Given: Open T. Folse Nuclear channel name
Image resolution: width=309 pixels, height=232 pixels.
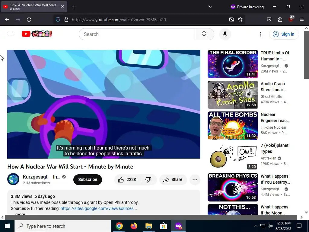Looking at the screenshot, I should click(273, 127).
